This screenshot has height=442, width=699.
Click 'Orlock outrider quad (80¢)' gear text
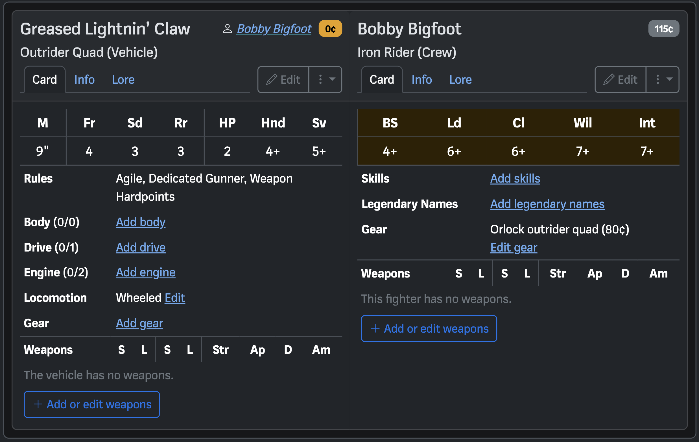[560, 229]
